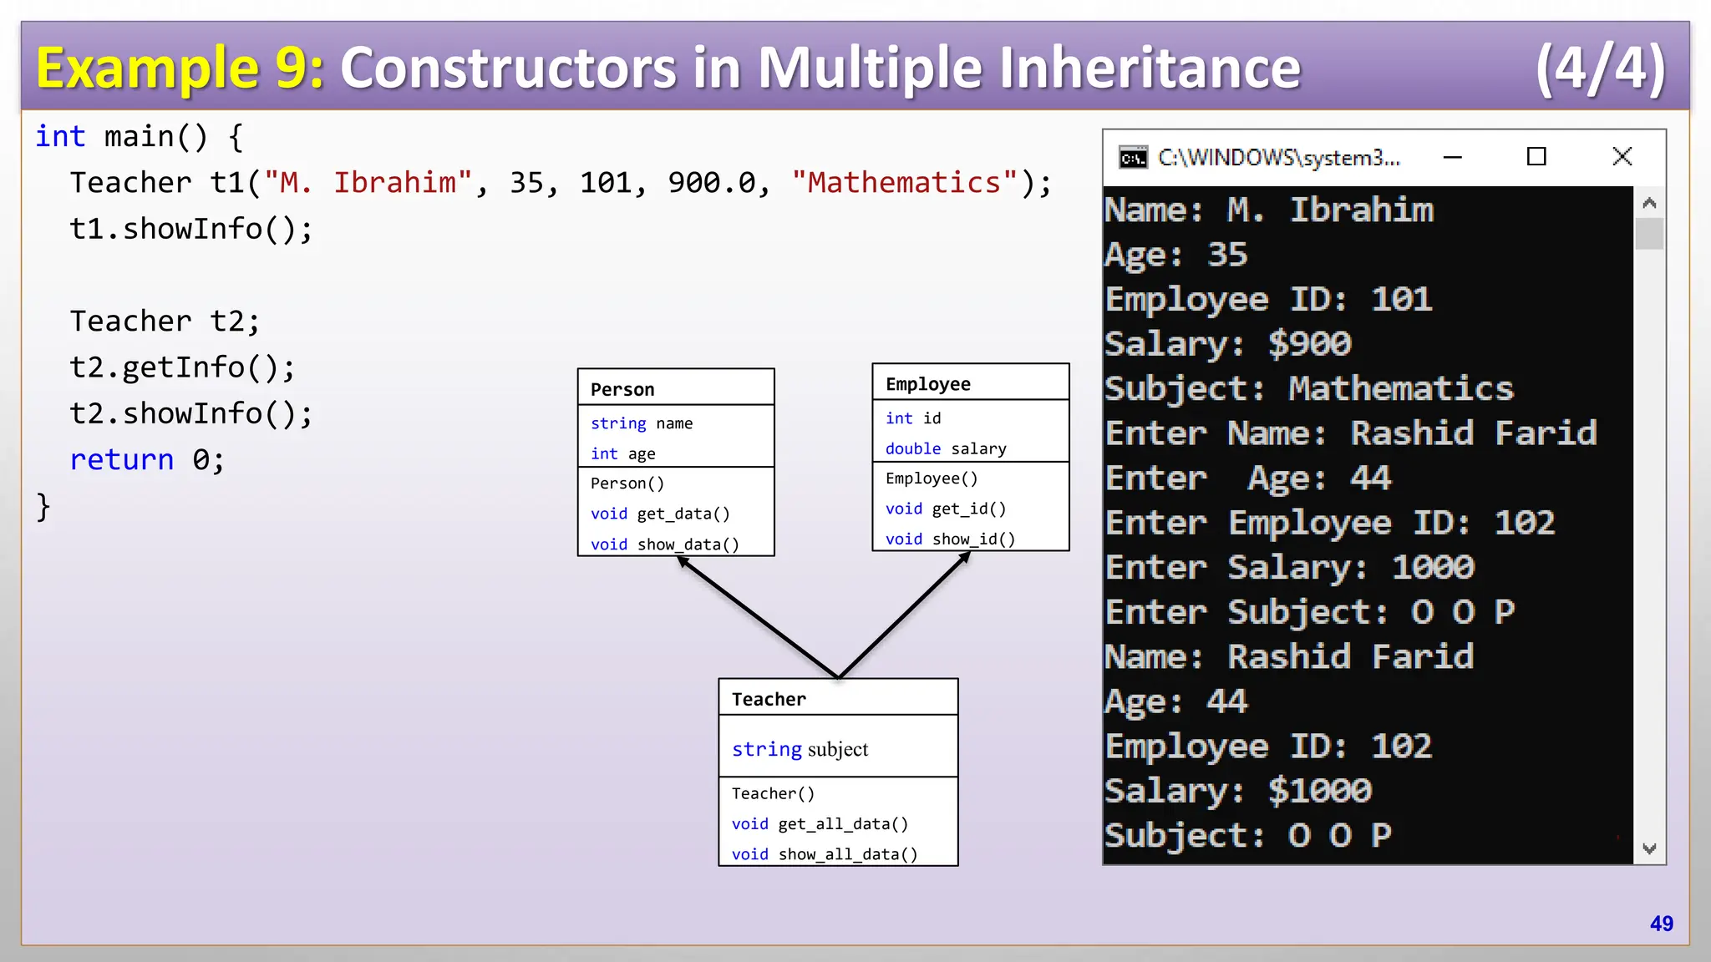1711x962 pixels.
Task: Click the console scrollbar thumb
Action: 1649,233
